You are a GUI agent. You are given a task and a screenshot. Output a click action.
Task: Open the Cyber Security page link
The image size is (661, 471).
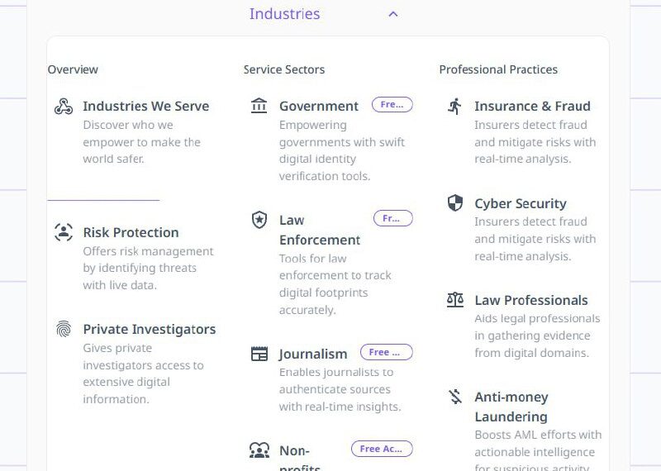pos(520,203)
